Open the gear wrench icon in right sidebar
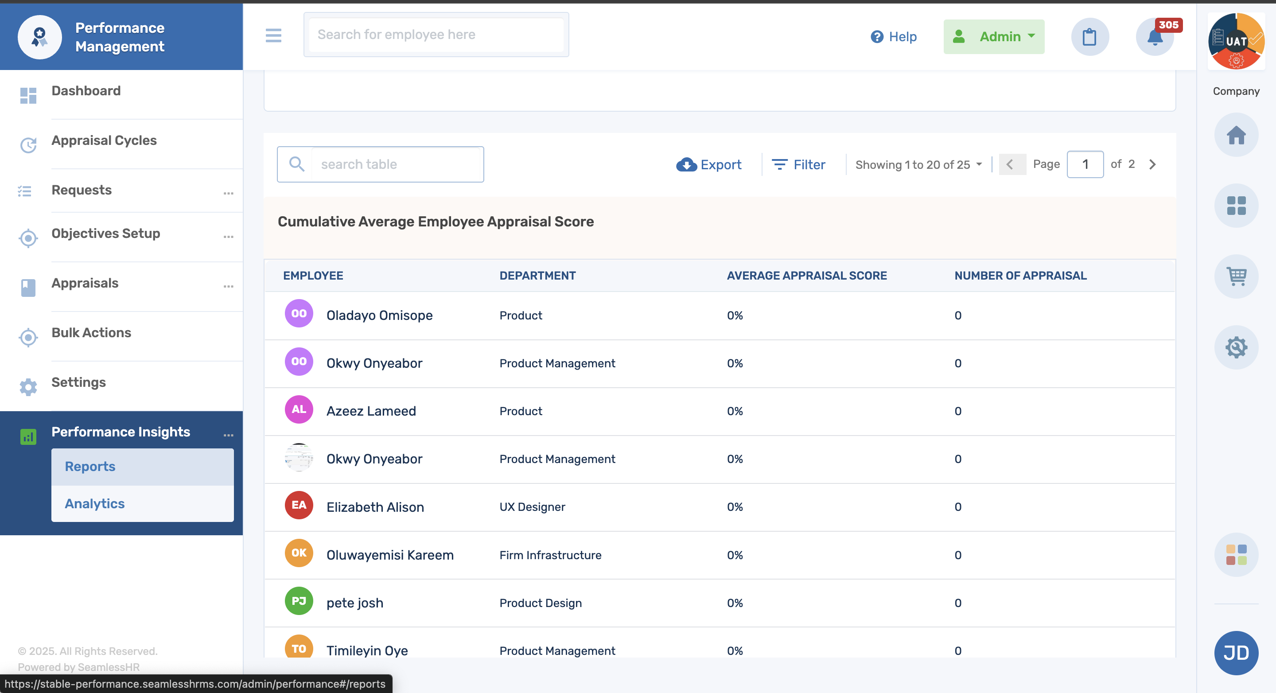 pos(1236,347)
